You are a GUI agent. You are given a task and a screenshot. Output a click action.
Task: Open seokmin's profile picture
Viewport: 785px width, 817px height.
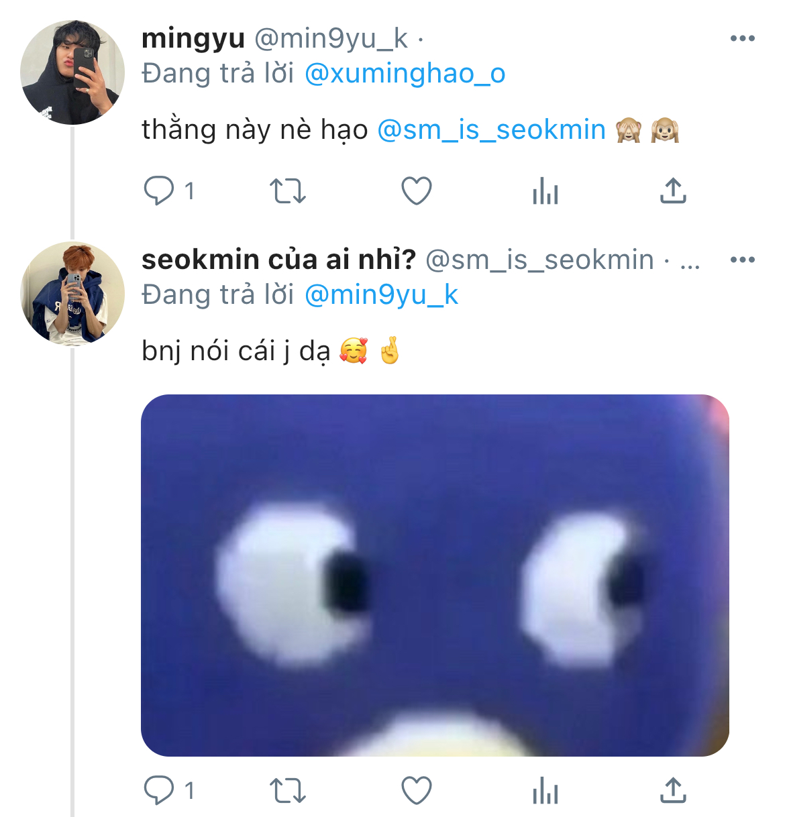click(72, 294)
